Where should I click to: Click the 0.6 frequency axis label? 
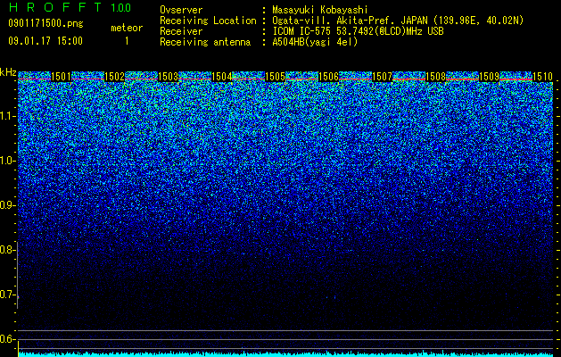(x=8, y=339)
